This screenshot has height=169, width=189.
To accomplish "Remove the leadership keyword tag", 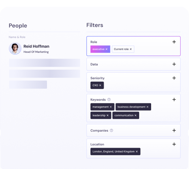I will point(107,115).
